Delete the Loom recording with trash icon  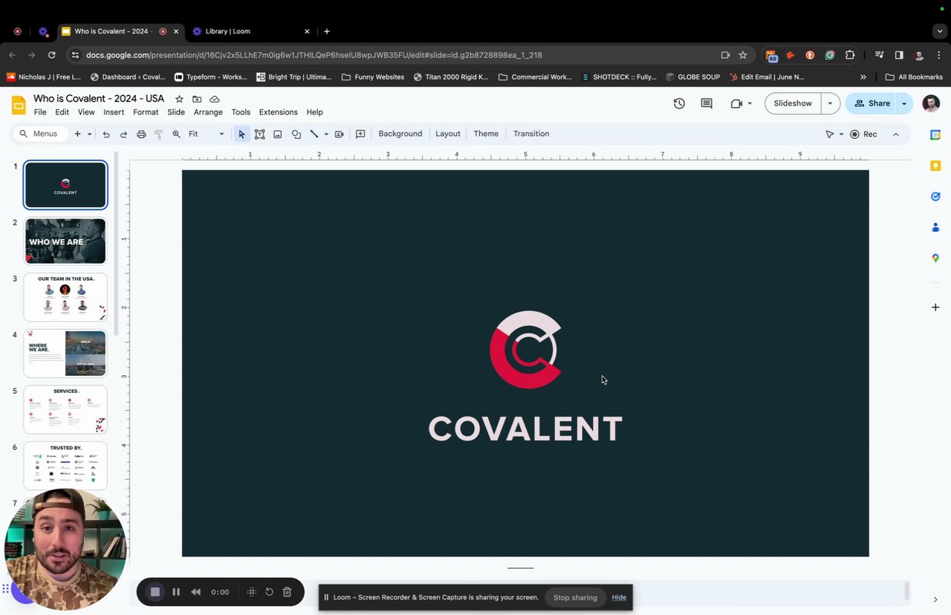tap(287, 592)
